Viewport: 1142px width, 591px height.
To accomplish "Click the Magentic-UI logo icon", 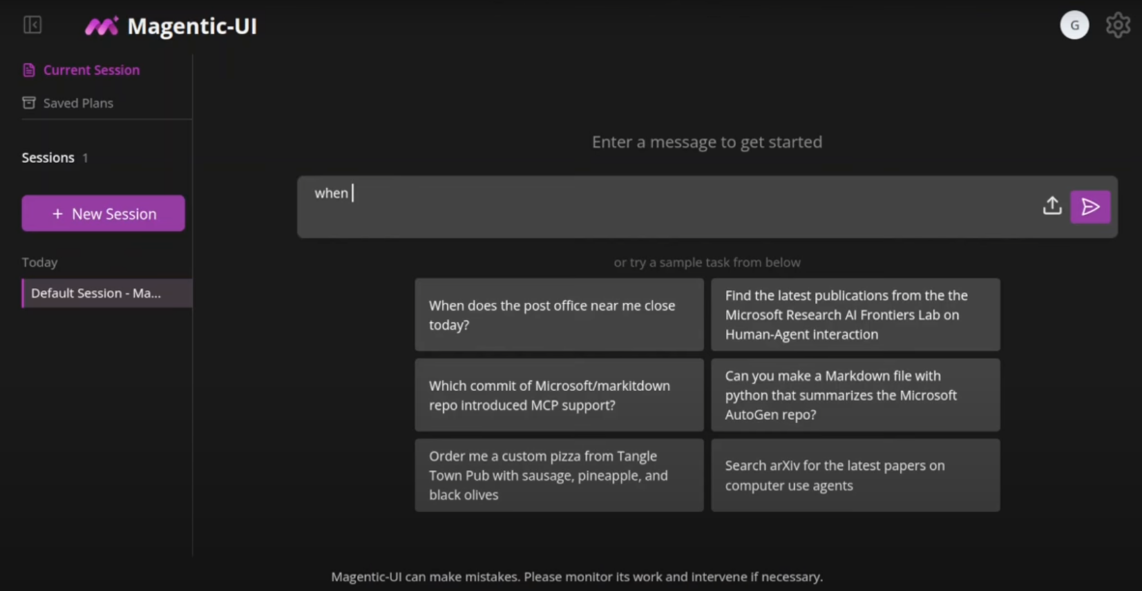I will (102, 26).
